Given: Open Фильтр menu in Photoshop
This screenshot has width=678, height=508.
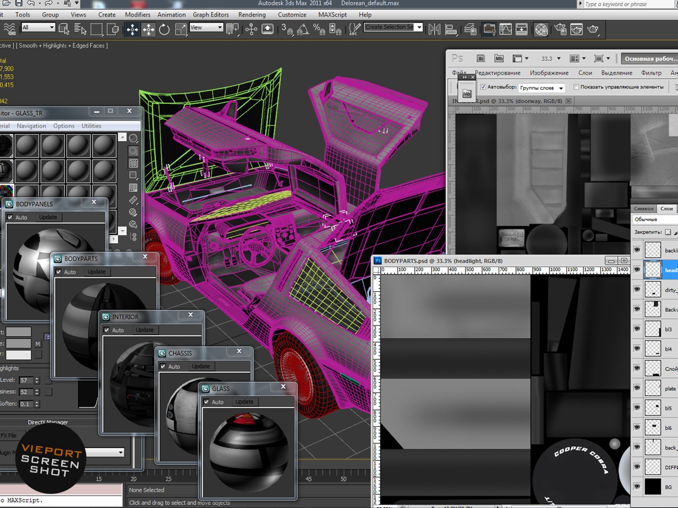Looking at the screenshot, I should click(x=651, y=73).
